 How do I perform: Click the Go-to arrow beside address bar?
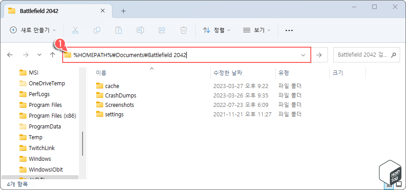tap(319, 55)
